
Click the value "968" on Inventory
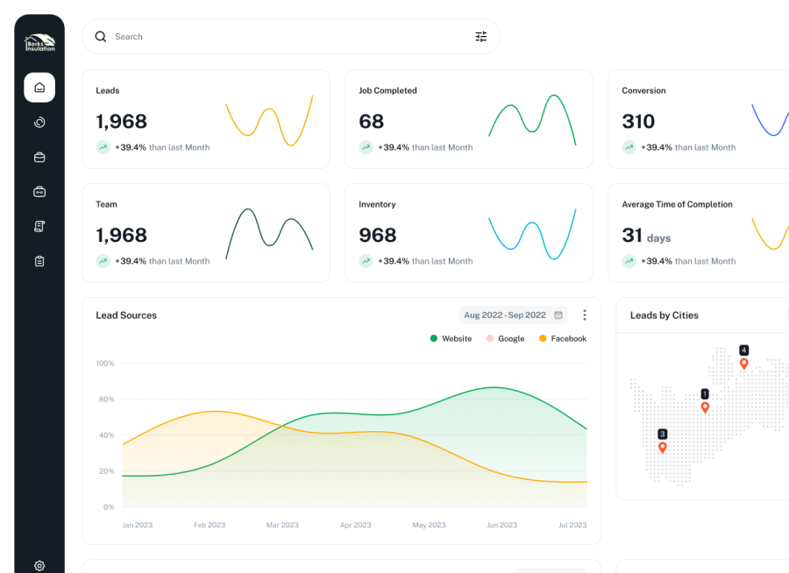pyautogui.click(x=378, y=235)
